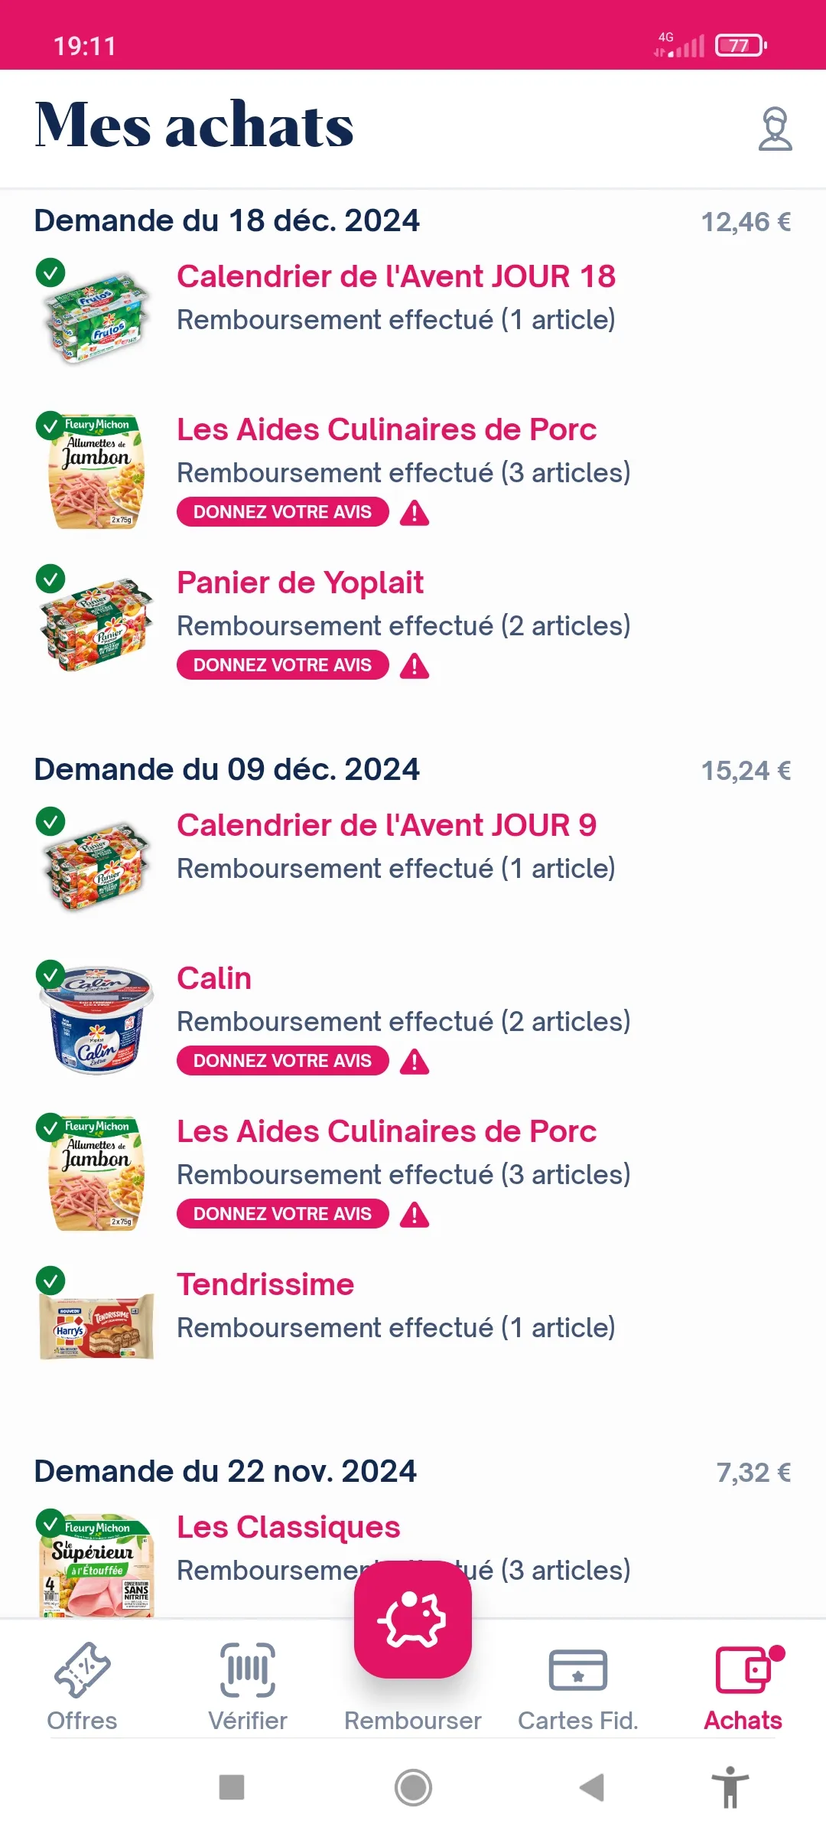
Task: Open the user profile icon
Action: click(x=775, y=129)
